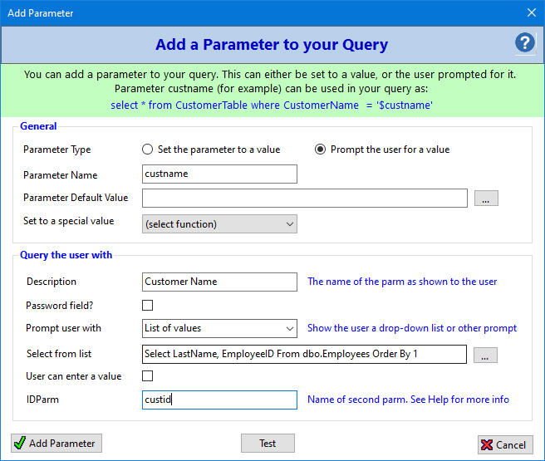
Task: Click the example select query text in green banner
Action: point(272,105)
